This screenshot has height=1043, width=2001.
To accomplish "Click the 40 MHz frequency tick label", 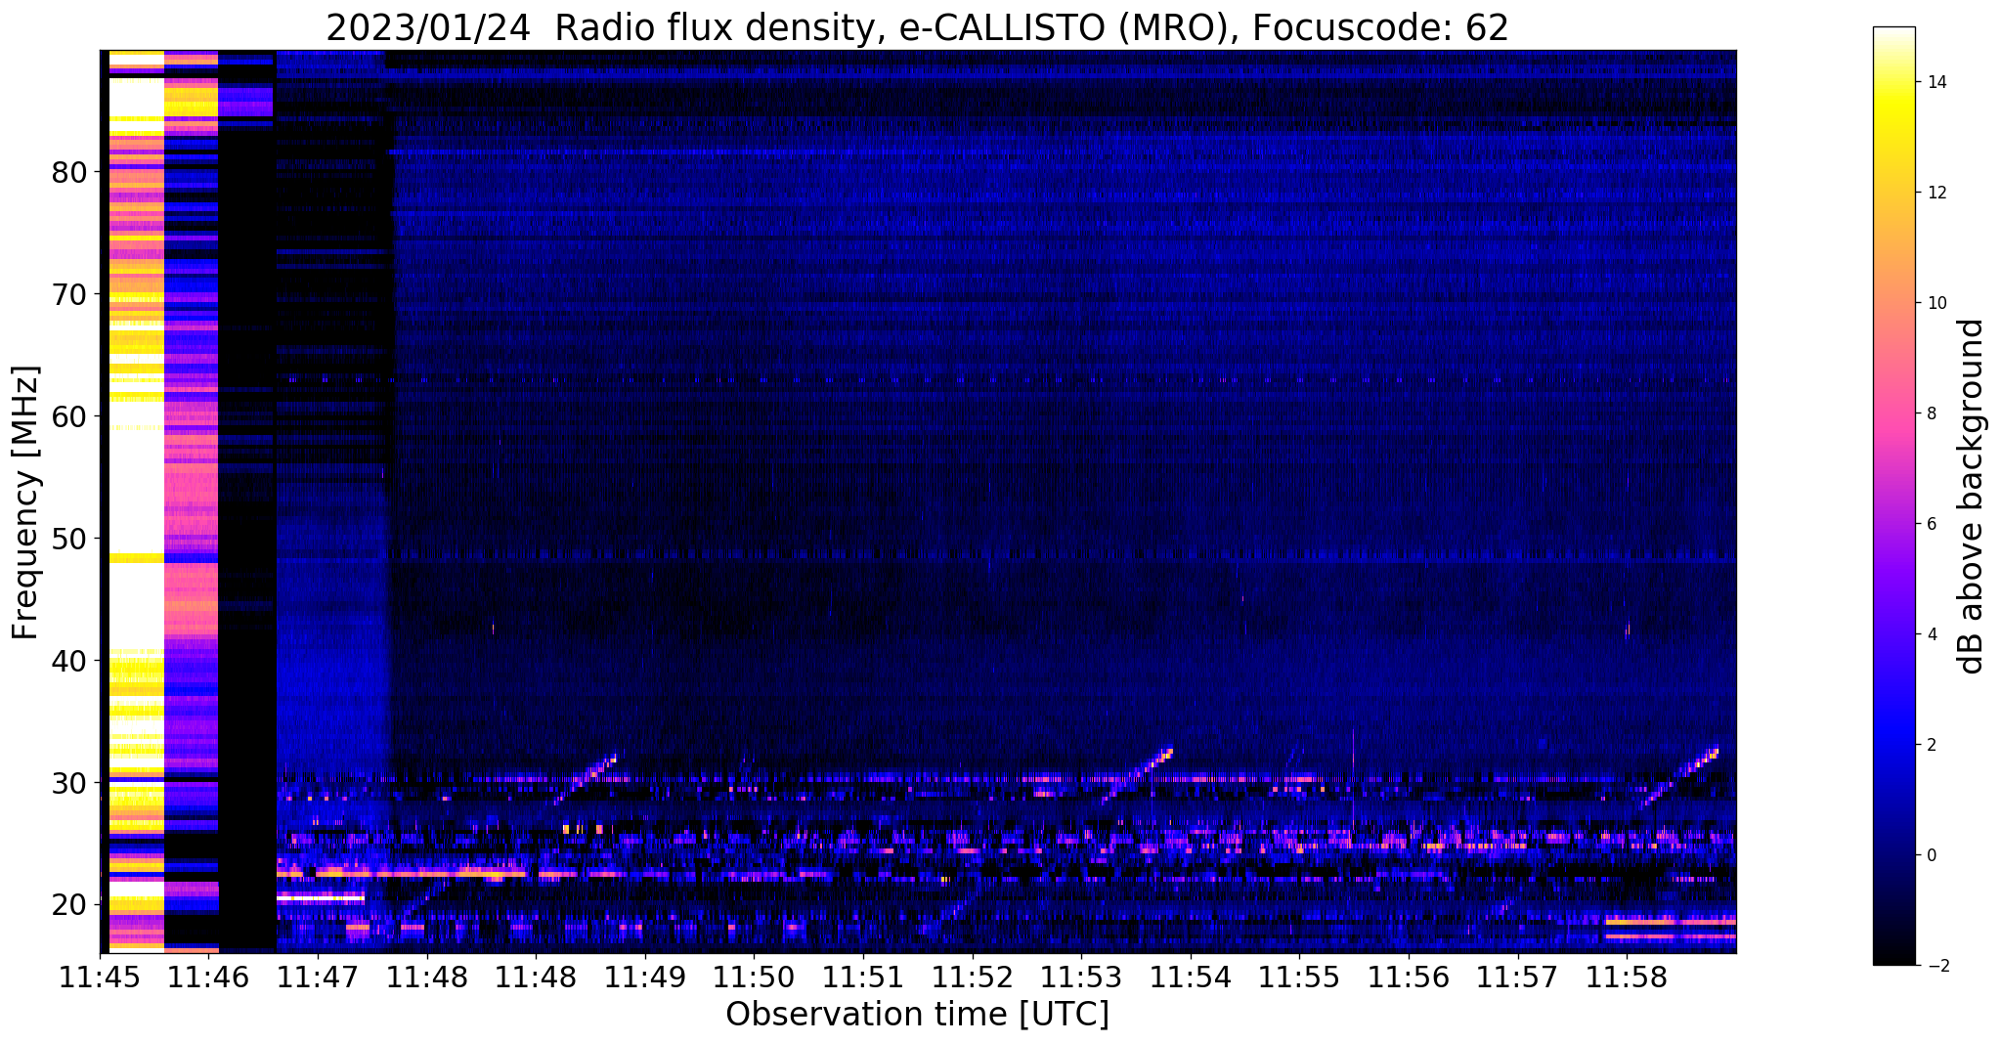I will pyautogui.click(x=69, y=661).
